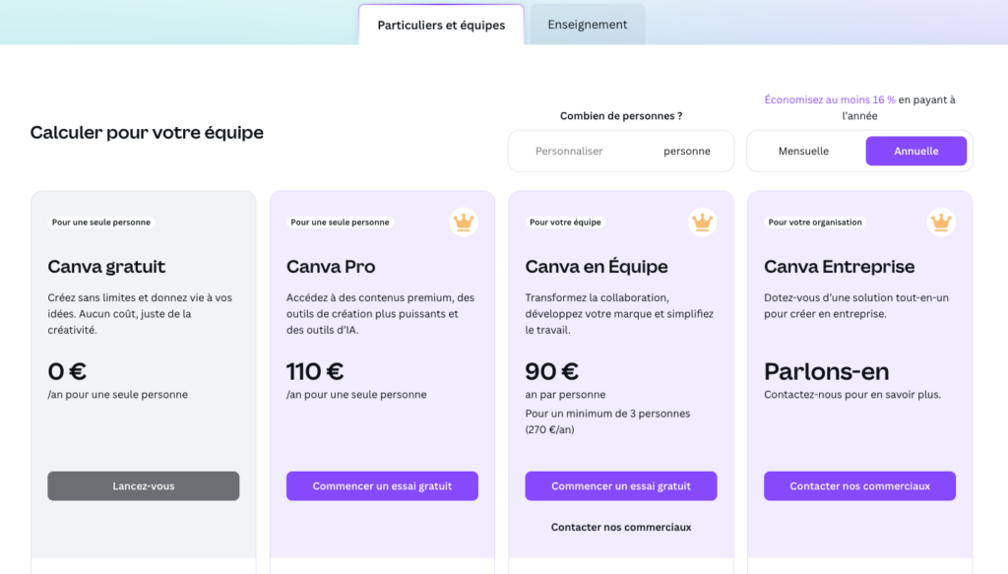
Task: Click the Personnaliser people count field
Action: 569,151
